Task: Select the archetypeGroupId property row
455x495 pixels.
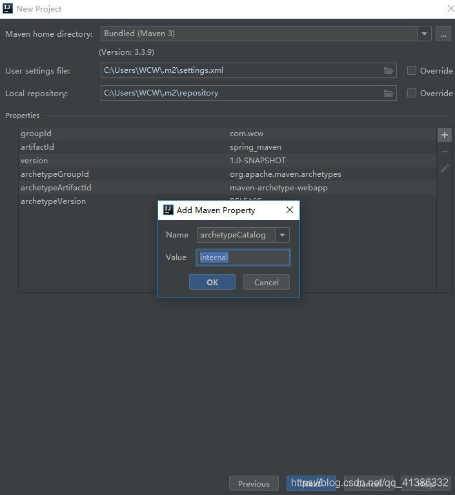Action: coord(227,174)
